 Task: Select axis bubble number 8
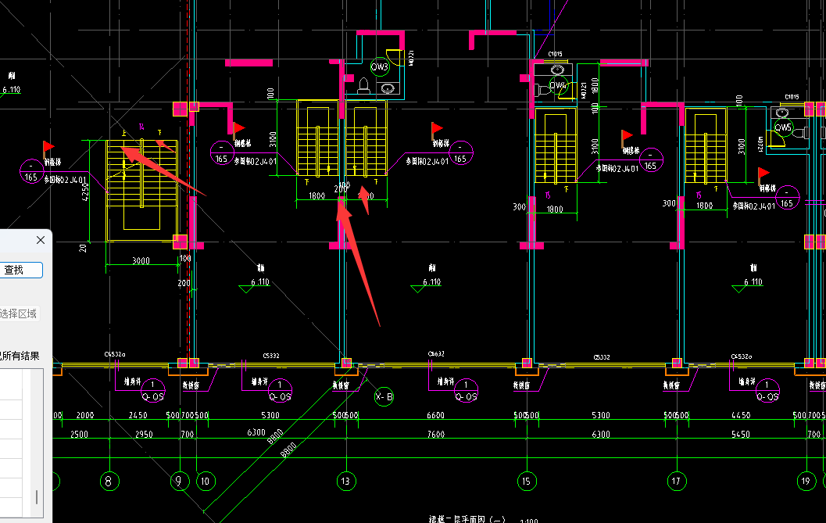(x=109, y=481)
